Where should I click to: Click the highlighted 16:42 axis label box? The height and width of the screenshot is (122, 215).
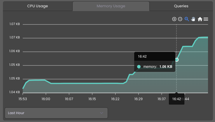coord(176,99)
